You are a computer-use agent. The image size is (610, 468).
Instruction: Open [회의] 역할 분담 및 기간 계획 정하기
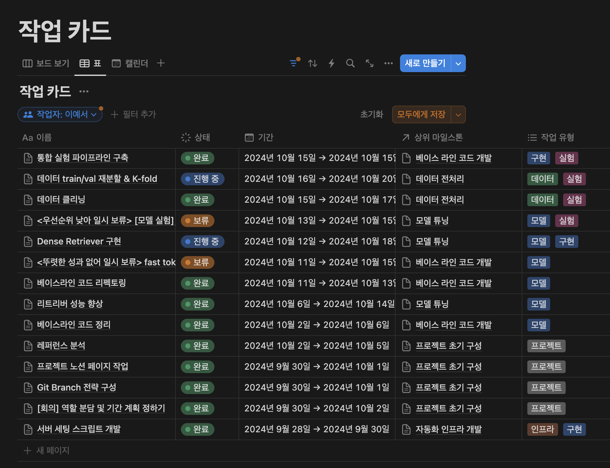pyautogui.click(x=101, y=408)
